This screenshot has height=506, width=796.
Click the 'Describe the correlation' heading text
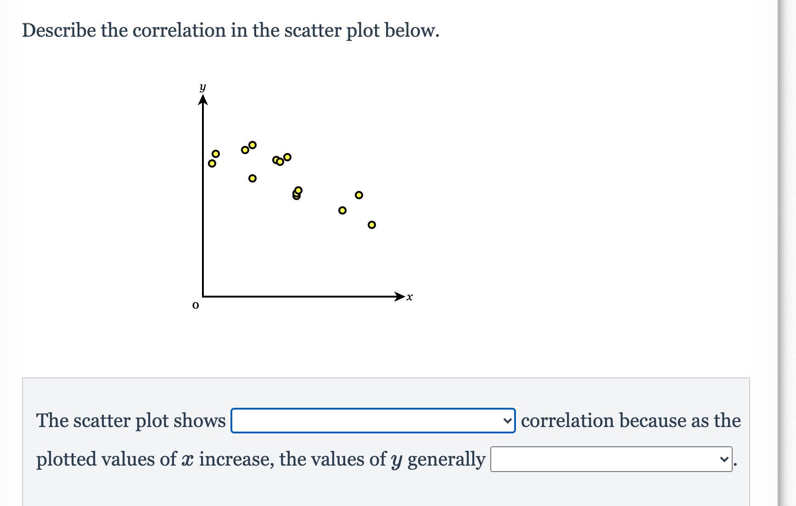[230, 31]
